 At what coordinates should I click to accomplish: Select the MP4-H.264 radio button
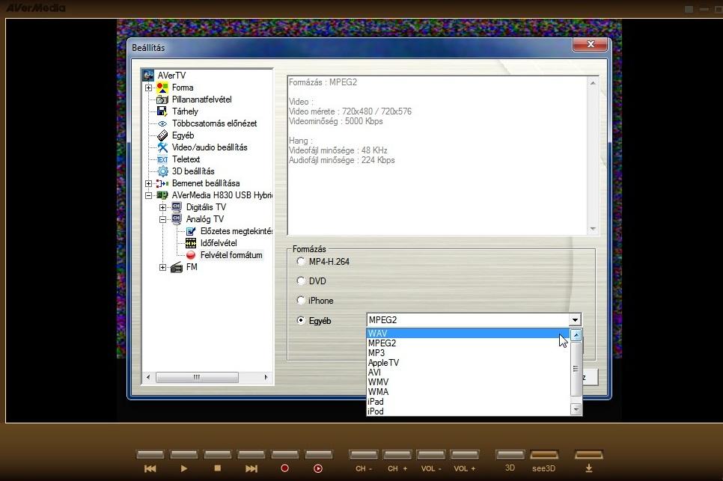click(x=301, y=261)
